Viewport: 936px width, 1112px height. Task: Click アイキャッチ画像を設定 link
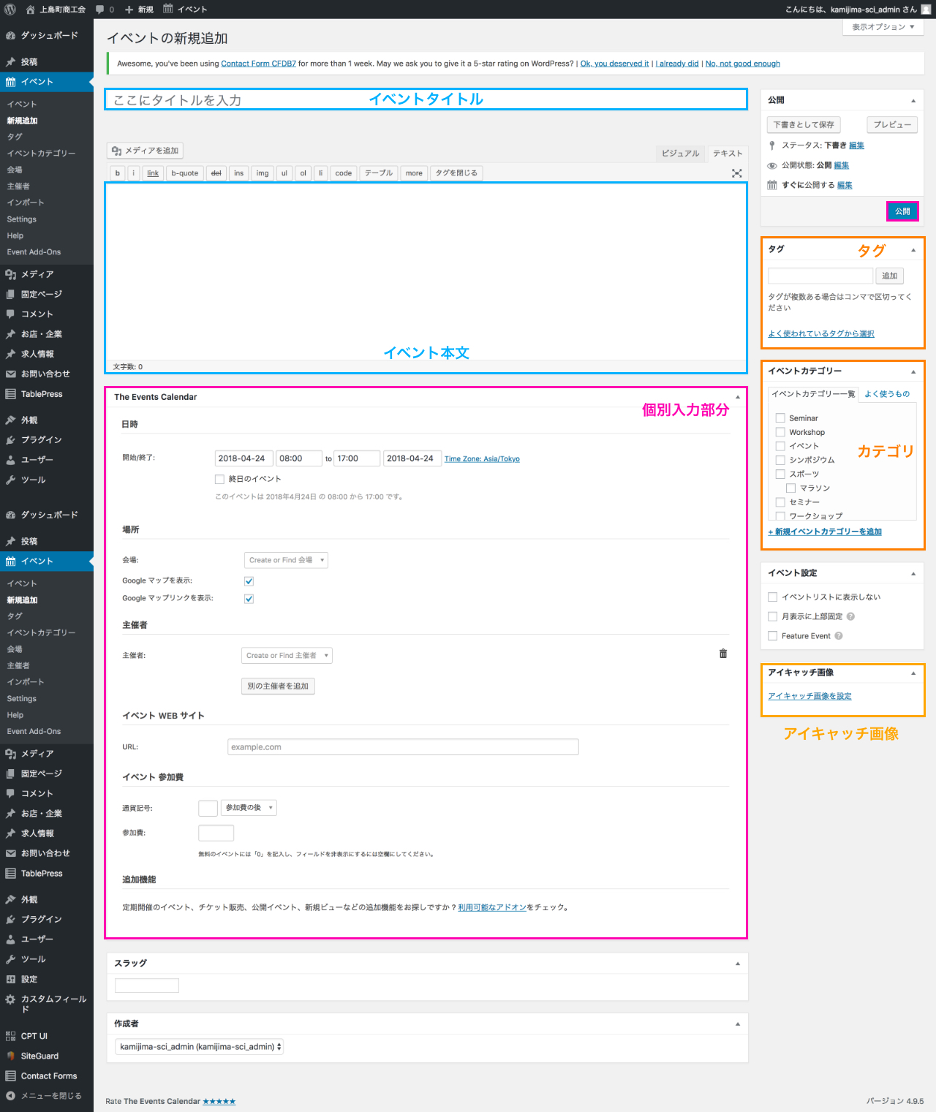(809, 696)
